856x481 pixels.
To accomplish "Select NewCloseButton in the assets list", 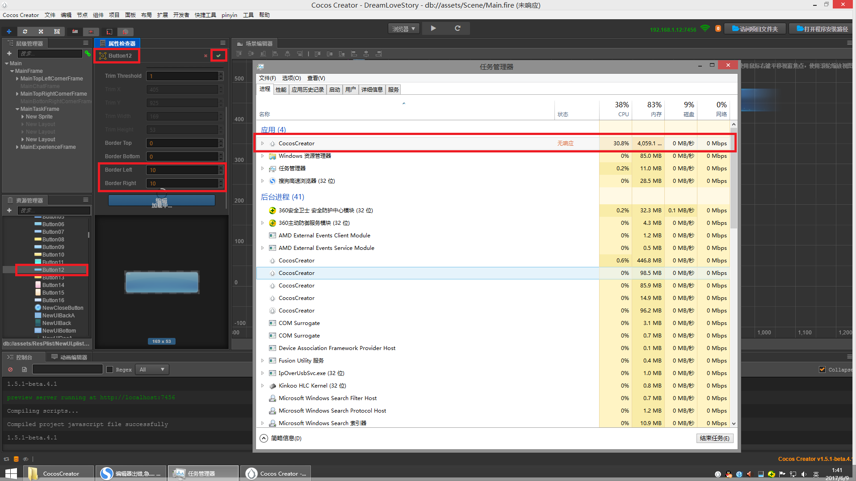I will click(x=63, y=308).
